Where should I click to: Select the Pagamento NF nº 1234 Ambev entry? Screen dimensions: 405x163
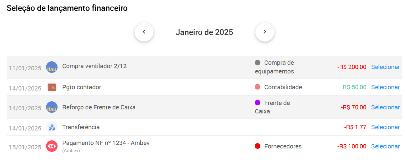tap(385, 146)
